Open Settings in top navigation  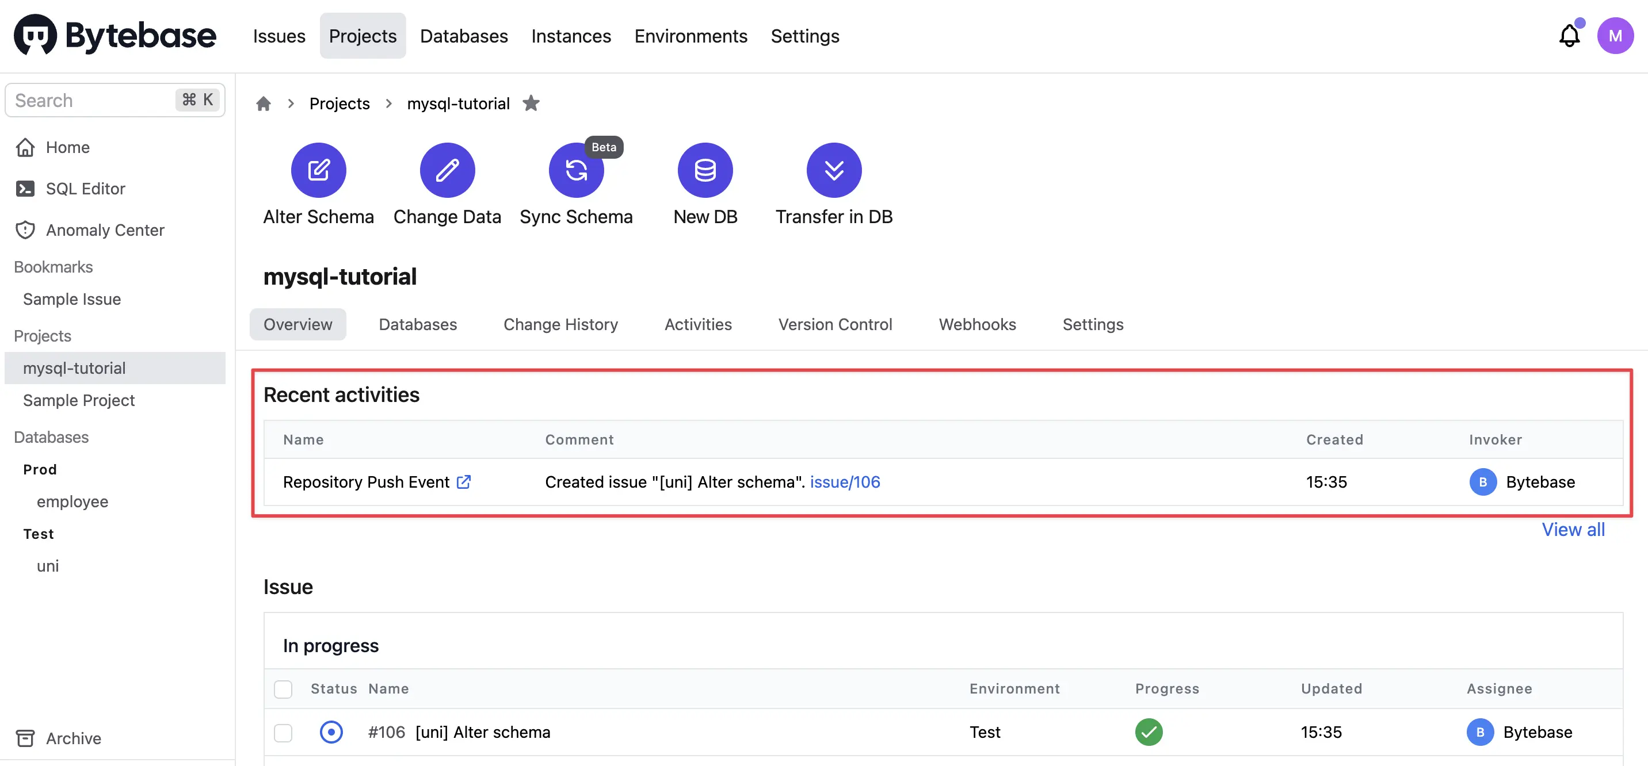click(x=805, y=36)
